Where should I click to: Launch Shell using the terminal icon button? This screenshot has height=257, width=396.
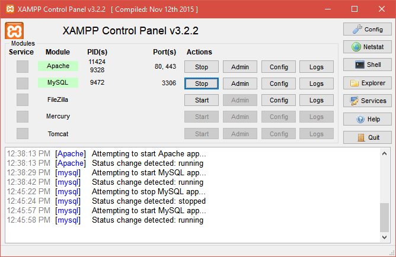click(x=367, y=65)
